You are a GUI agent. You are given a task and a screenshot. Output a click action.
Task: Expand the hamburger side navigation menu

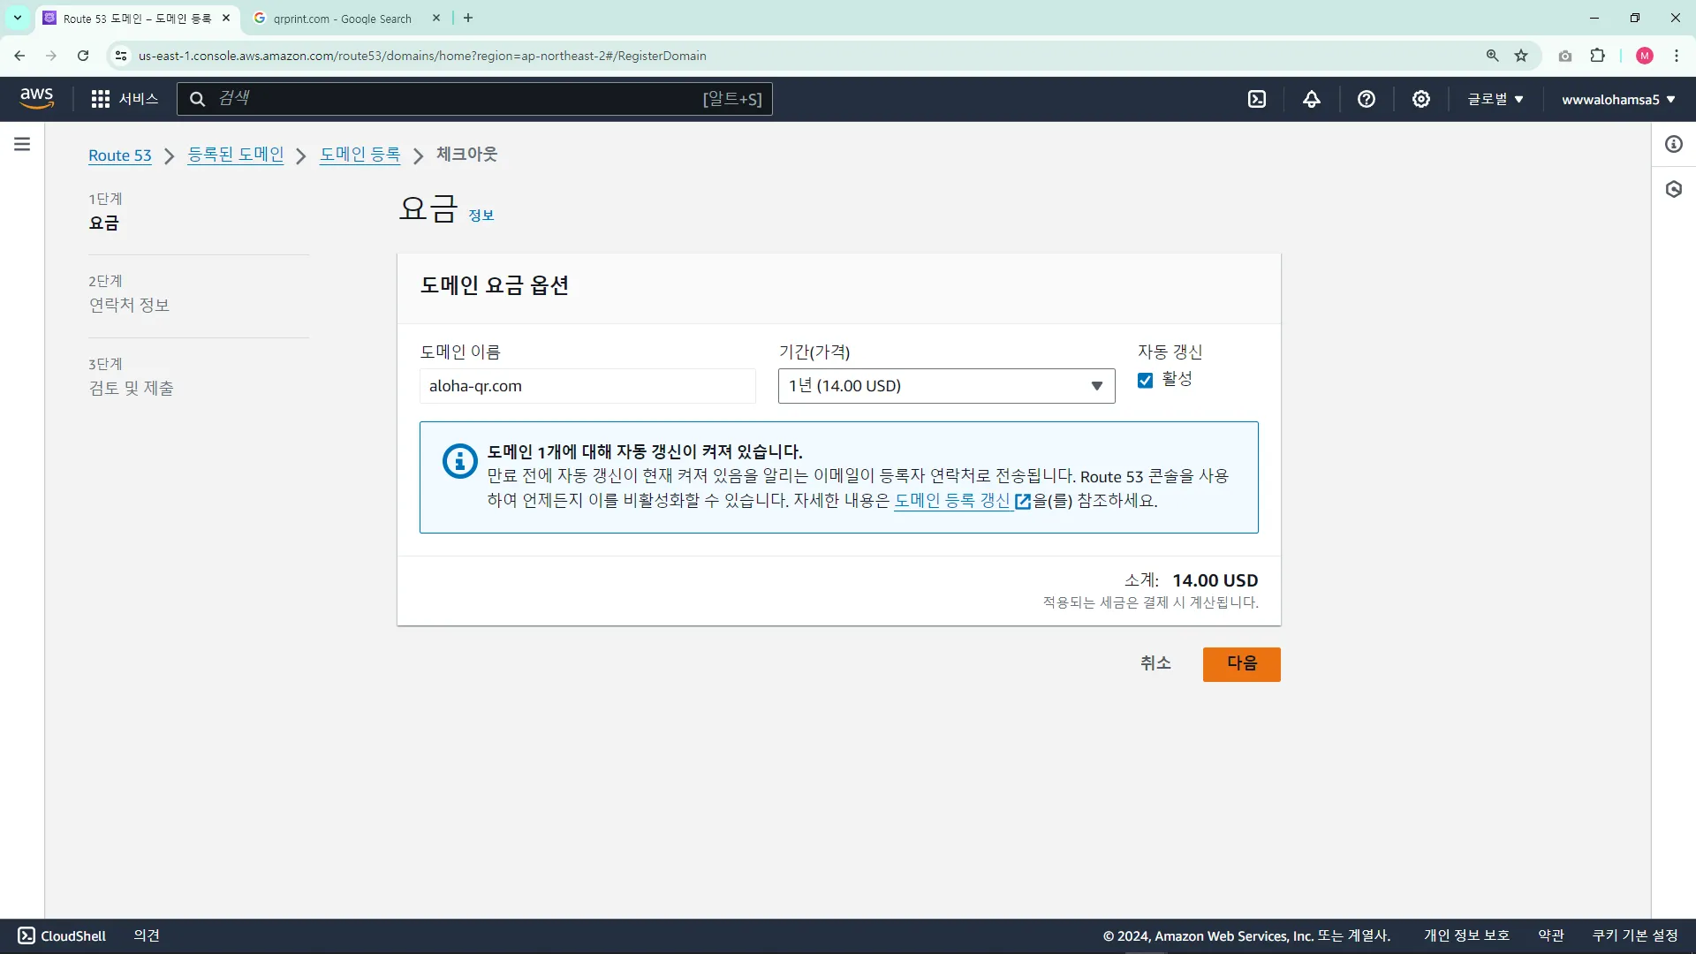pos(22,144)
